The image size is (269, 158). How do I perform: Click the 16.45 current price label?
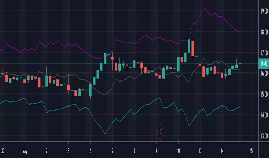(x=264, y=63)
